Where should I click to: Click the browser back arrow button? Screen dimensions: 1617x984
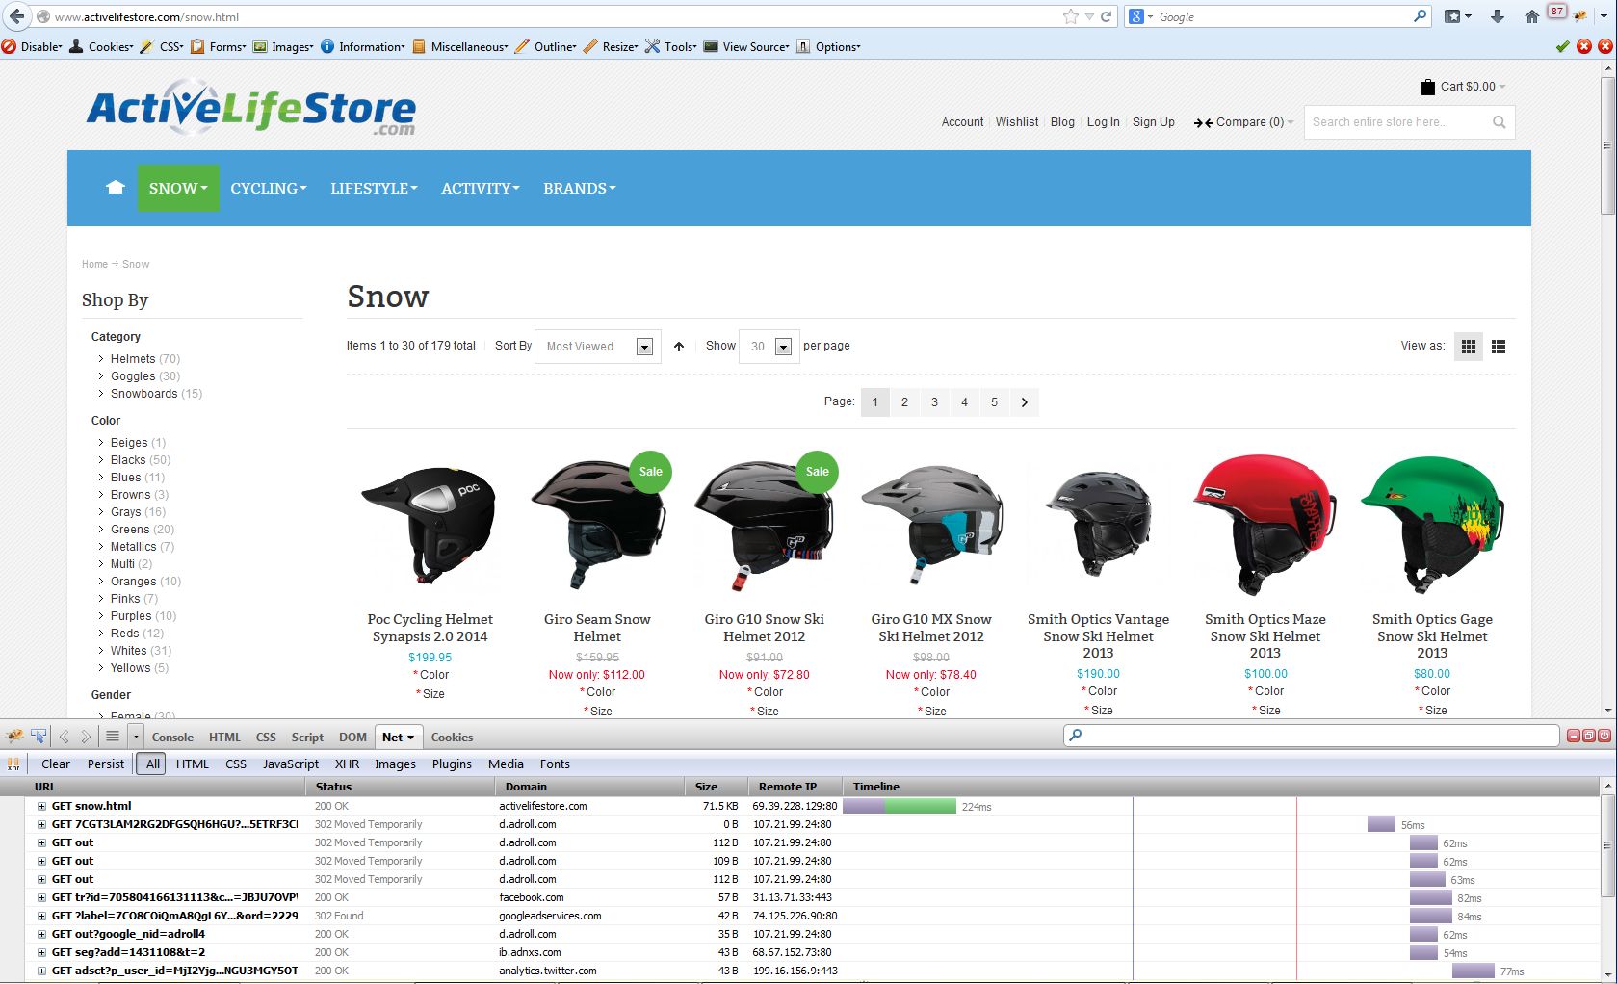pos(16,16)
